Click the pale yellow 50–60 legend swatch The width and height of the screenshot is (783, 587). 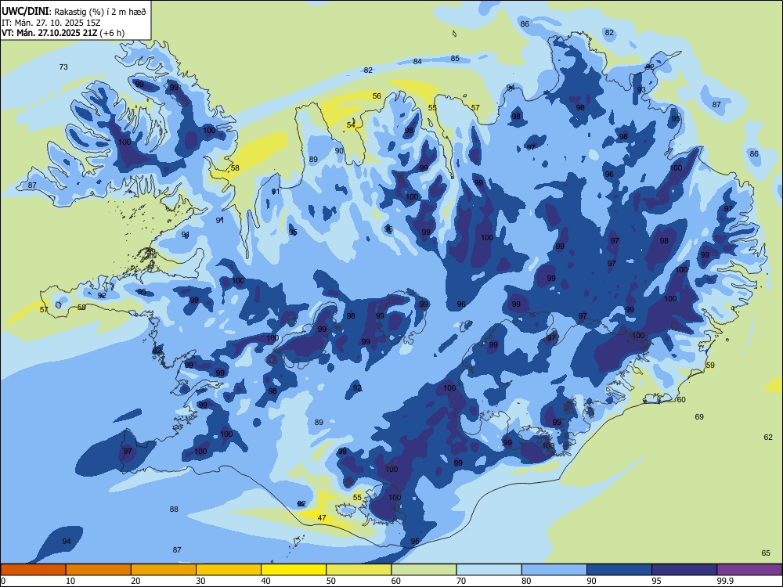tap(359, 570)
